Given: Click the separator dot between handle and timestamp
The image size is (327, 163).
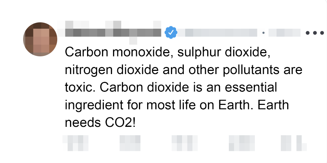Looking at the screenshot, I should 263,33.
